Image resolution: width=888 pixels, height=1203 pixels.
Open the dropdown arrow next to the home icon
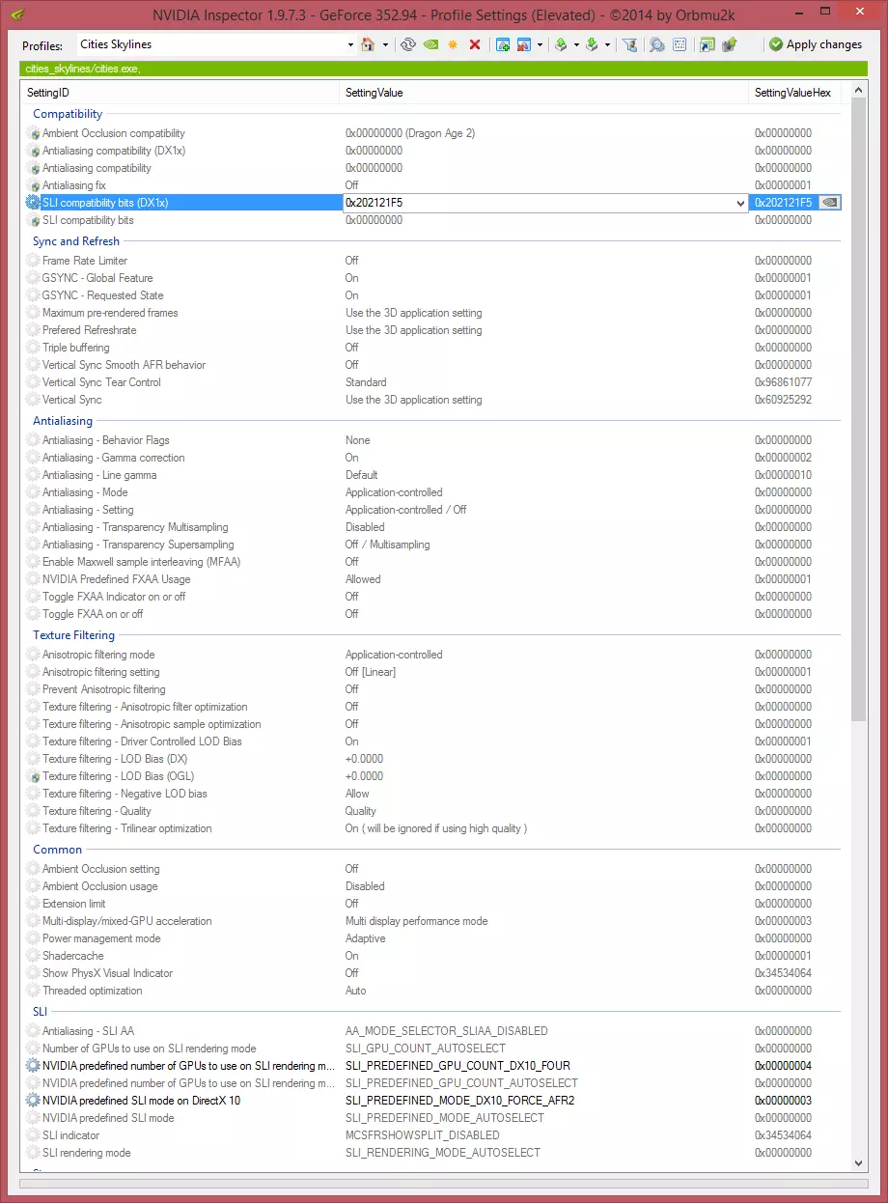click(x=385, y=44)
